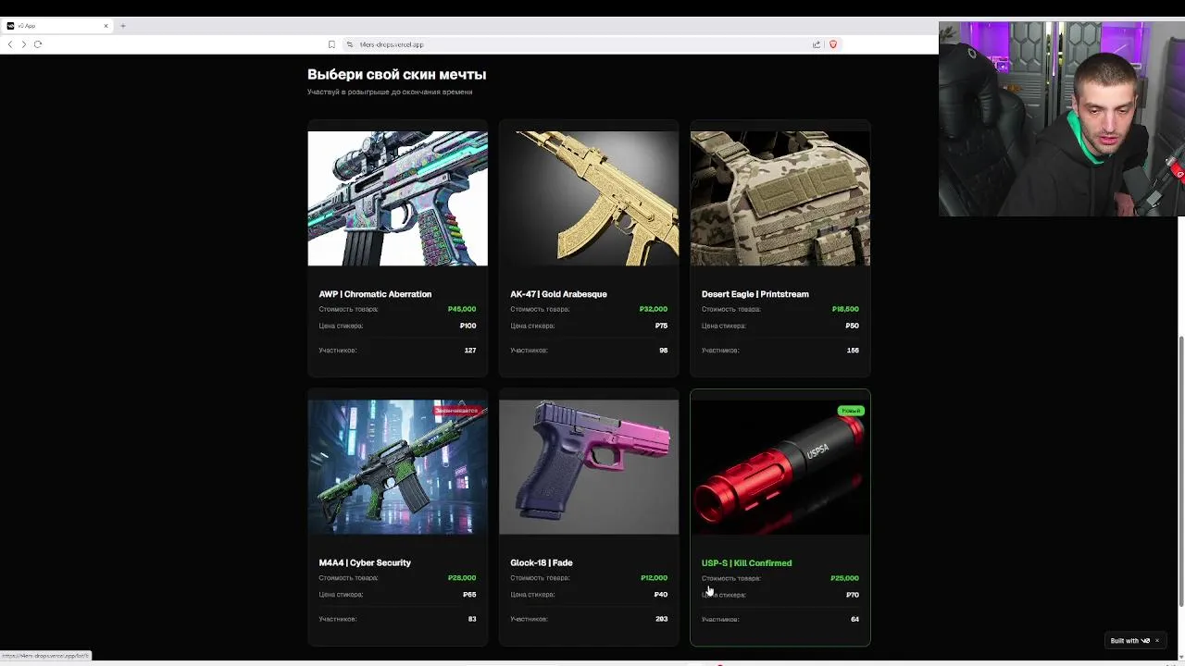Go forward using the browser forward arrow
Image resolution: width=1185 pixels, height=666 pixels.
[x=24, y=44]
